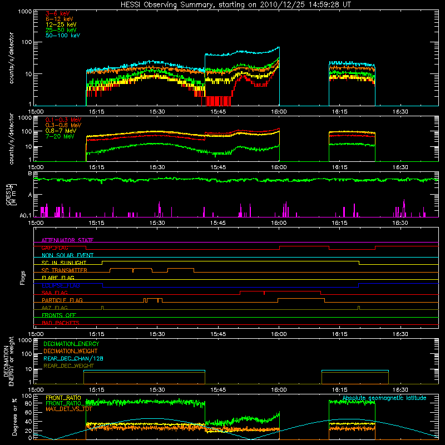This screenshot has height=445, width=445.
Task: Click the 0.8-7 MeV legend label
Action: point(61,131)
